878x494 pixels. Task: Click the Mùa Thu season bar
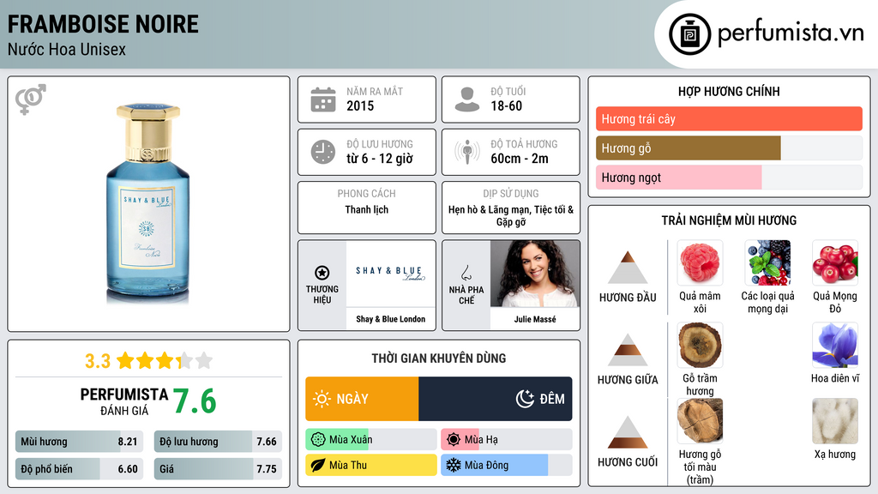(370, 465)
